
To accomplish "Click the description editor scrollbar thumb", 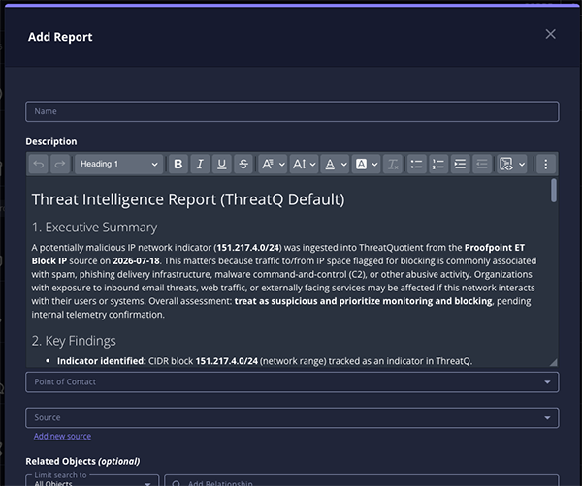I will coord(554,191).
